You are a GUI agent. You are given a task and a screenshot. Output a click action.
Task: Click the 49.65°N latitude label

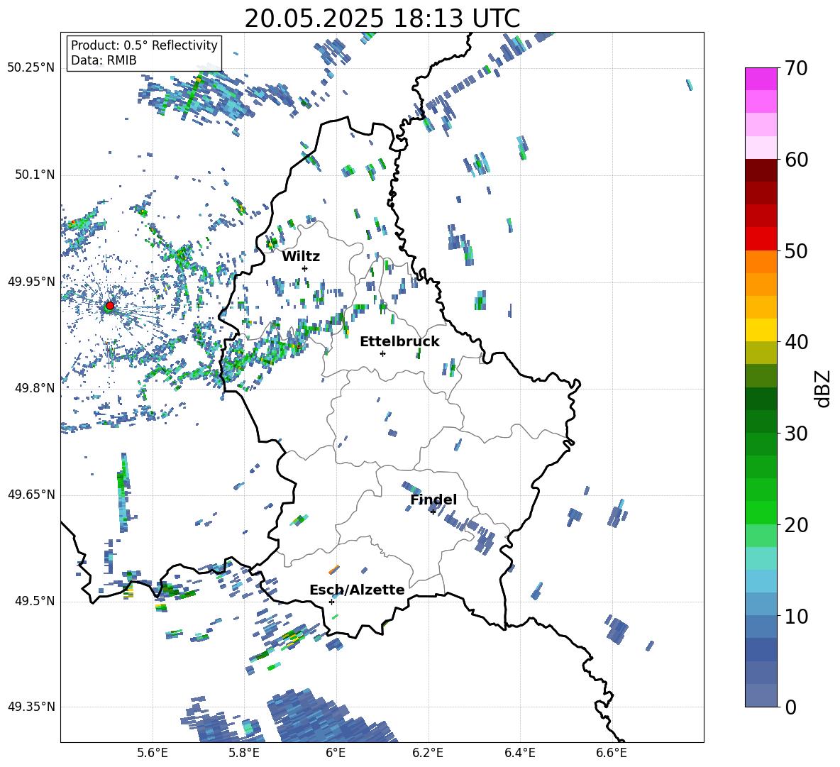point(31,494)
